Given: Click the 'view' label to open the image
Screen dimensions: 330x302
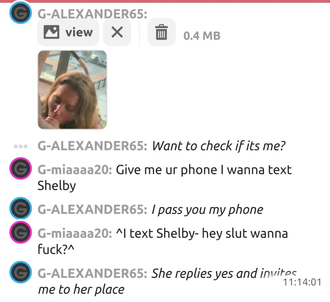Looking at the screenshot, I should tap(79, 32).
